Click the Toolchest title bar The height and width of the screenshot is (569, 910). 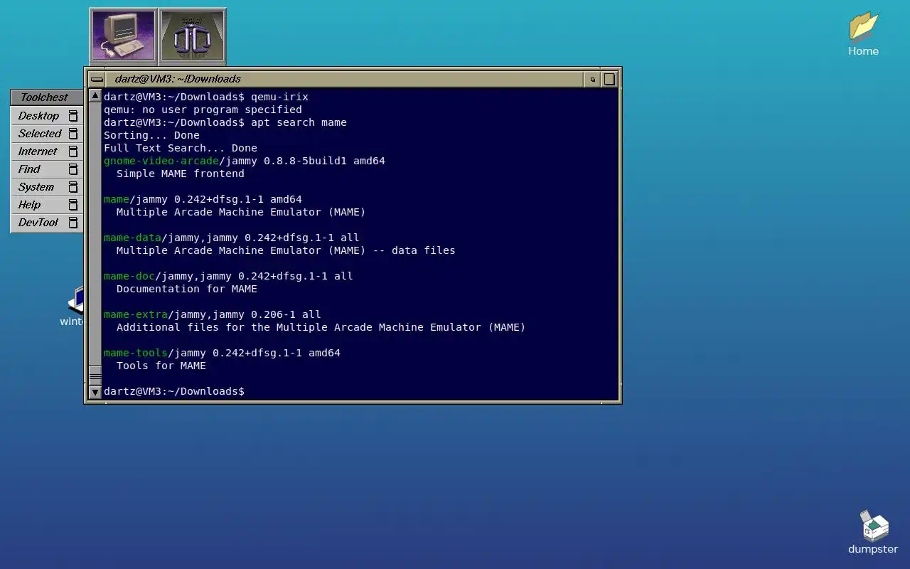click(47, 97)
